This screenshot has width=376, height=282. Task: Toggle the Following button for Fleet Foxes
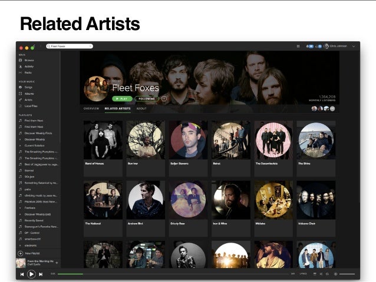[147, 99]
